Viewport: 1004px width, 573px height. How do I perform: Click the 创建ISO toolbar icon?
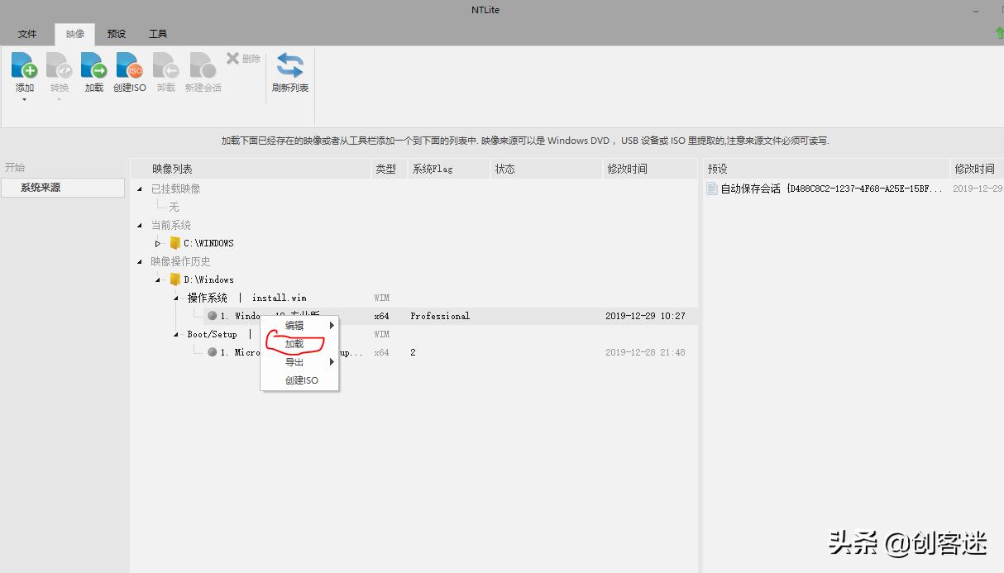(x=129, y=74)
